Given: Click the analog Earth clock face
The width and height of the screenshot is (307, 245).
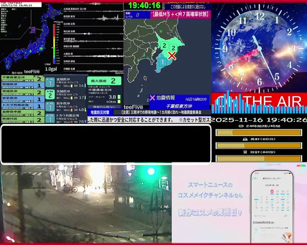Looking at the screenshot, I should pyautogui.click(x=259, y=48).
